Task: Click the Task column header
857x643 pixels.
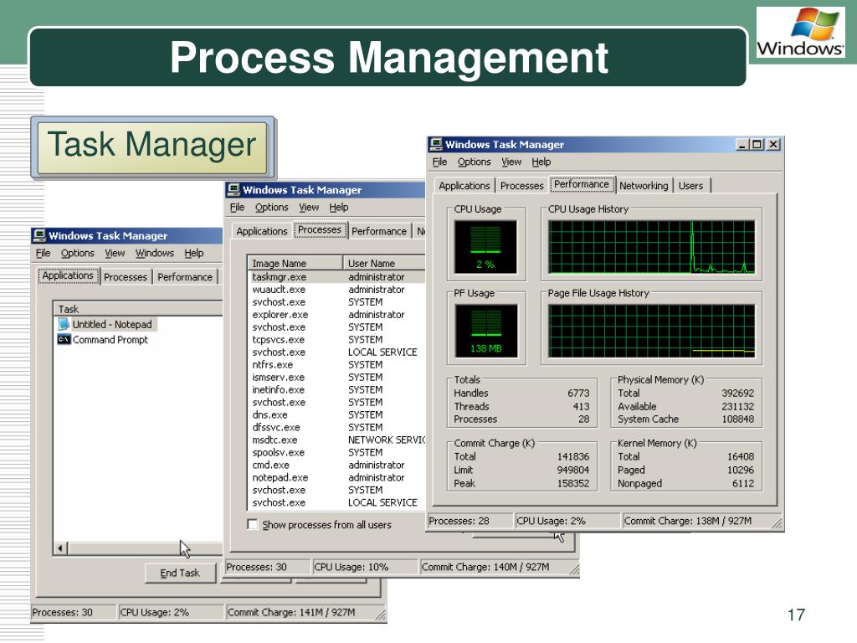Action: pos(138,309)
